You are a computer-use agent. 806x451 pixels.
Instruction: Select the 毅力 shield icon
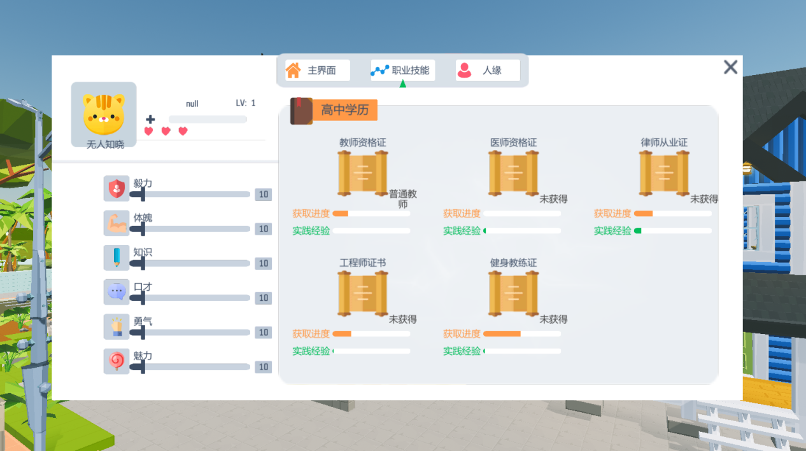coord(117,188)
